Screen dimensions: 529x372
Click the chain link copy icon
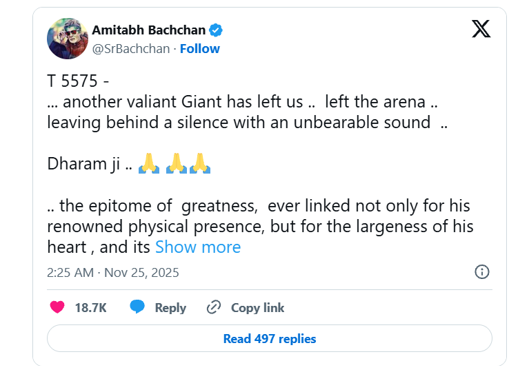214,307
